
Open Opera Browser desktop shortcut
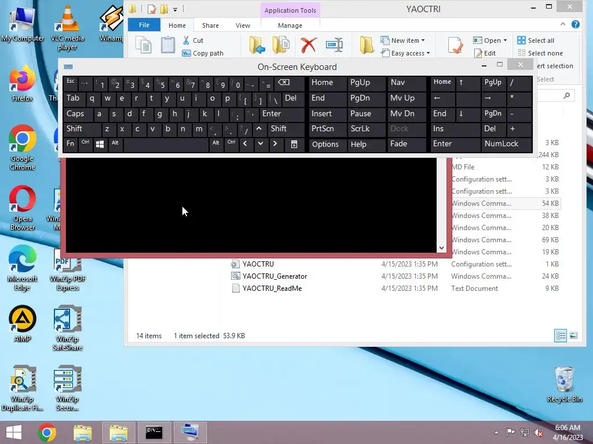tap(23, 208)
